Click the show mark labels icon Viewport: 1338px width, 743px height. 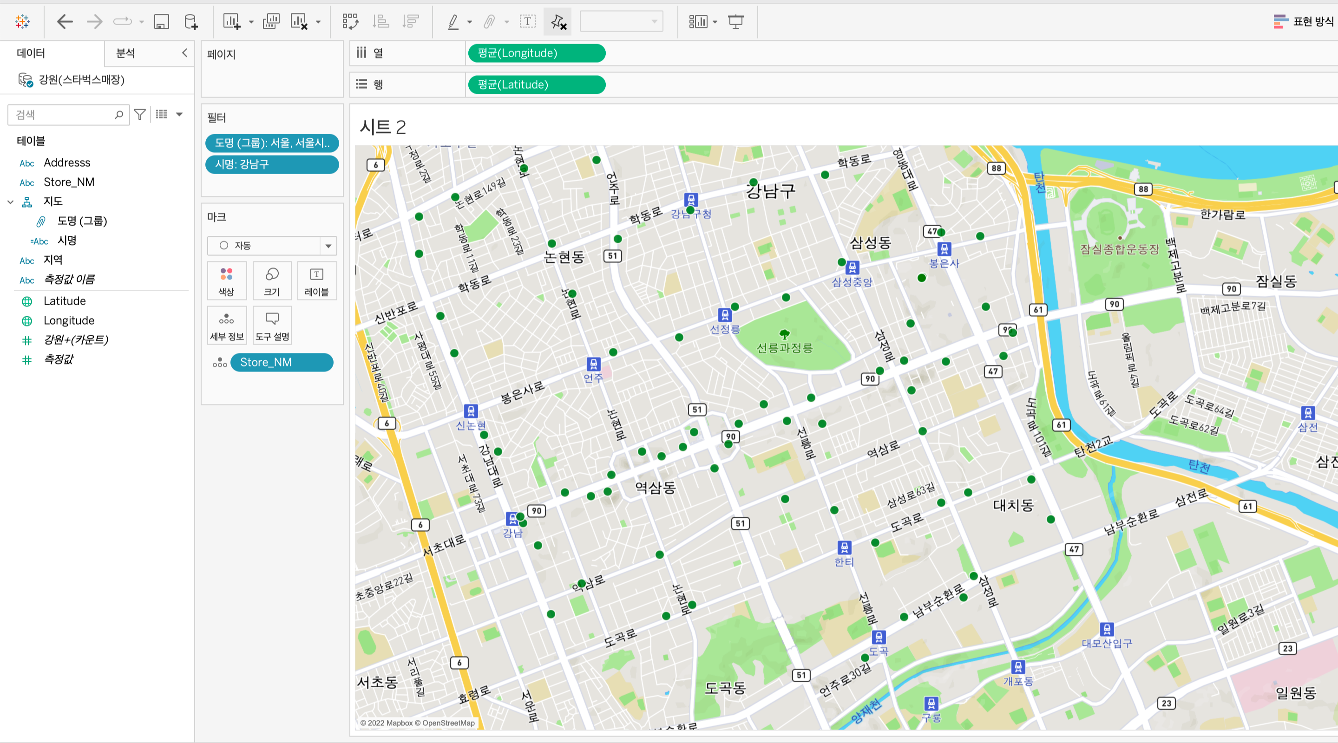click(x=528, y=21)
